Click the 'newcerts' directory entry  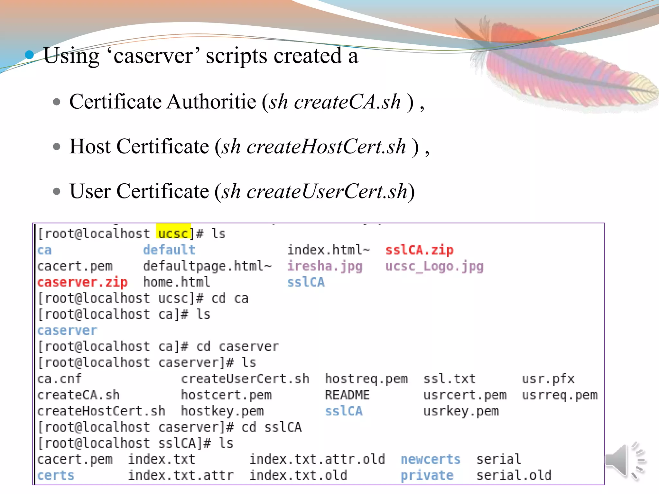tap(431, 459)
